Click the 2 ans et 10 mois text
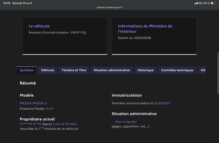219x143 pixels. 65,124
